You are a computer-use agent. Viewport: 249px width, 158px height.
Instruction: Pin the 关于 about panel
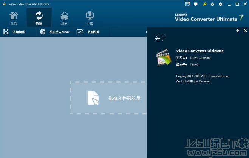(x=238, y=30)
